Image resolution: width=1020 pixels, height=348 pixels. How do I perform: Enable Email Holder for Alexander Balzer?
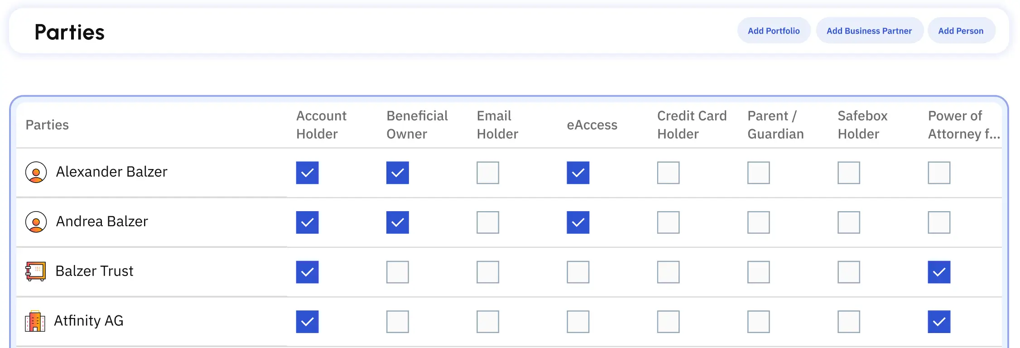coord(487,173)
